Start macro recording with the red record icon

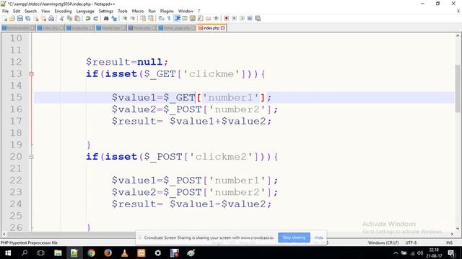point(226,18)
